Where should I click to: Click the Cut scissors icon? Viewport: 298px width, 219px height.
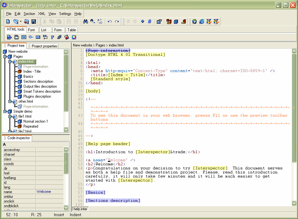[x=45, y=22]
